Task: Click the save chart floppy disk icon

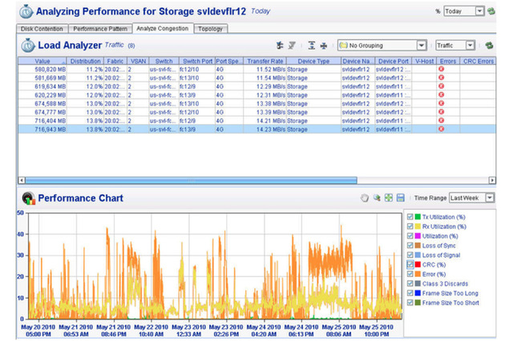Action: click(x=400, y=198)
